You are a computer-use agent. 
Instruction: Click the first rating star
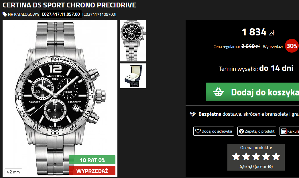point(236,157)
